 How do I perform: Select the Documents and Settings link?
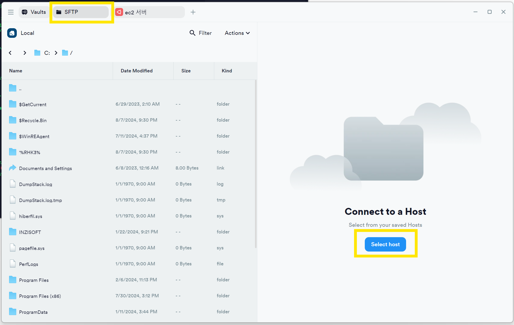45,168
